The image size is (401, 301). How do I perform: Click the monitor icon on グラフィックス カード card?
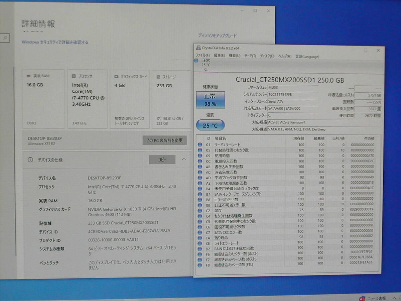pos(116,77)
